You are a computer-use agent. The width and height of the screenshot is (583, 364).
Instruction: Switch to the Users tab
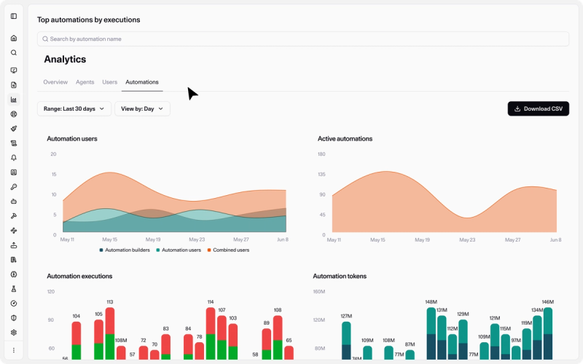pos(110,82)
